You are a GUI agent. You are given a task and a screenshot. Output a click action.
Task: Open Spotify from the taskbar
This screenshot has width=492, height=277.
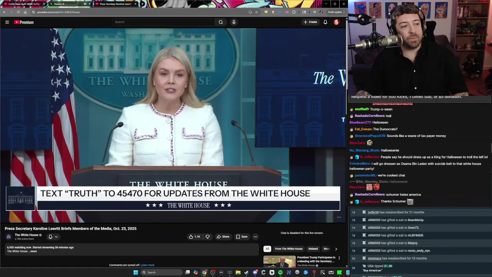[280, 272]
